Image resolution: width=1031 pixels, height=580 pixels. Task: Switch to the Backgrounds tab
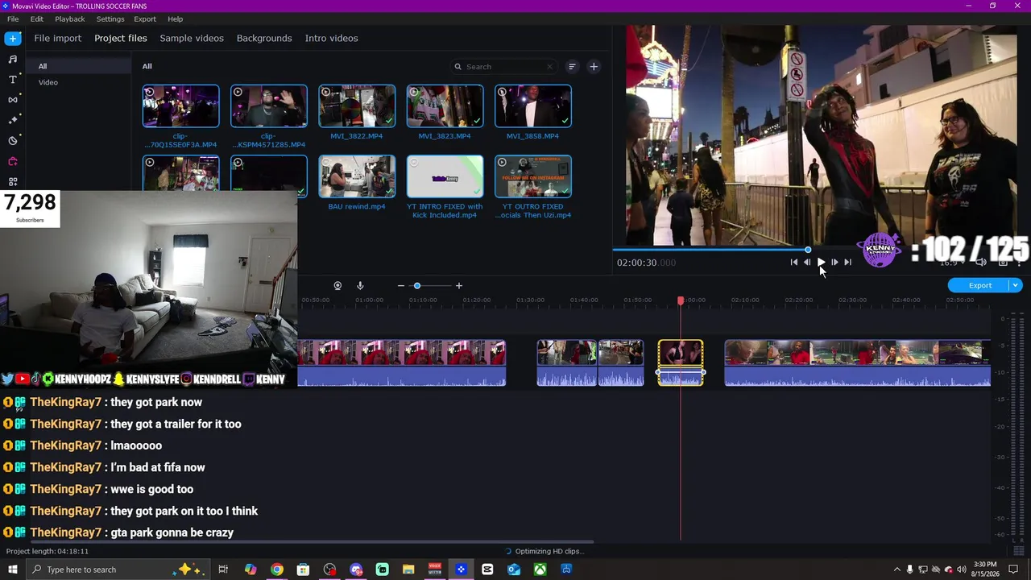pyautogui.click(x=264, y=38)
